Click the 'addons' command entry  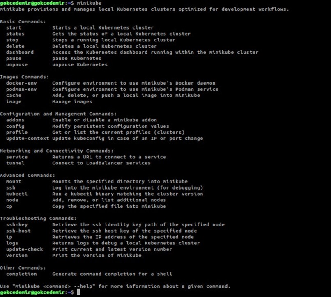tap(15, 120)
